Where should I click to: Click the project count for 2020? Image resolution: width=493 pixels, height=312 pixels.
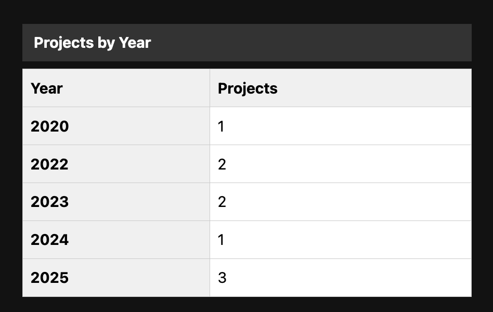point(222,126)
